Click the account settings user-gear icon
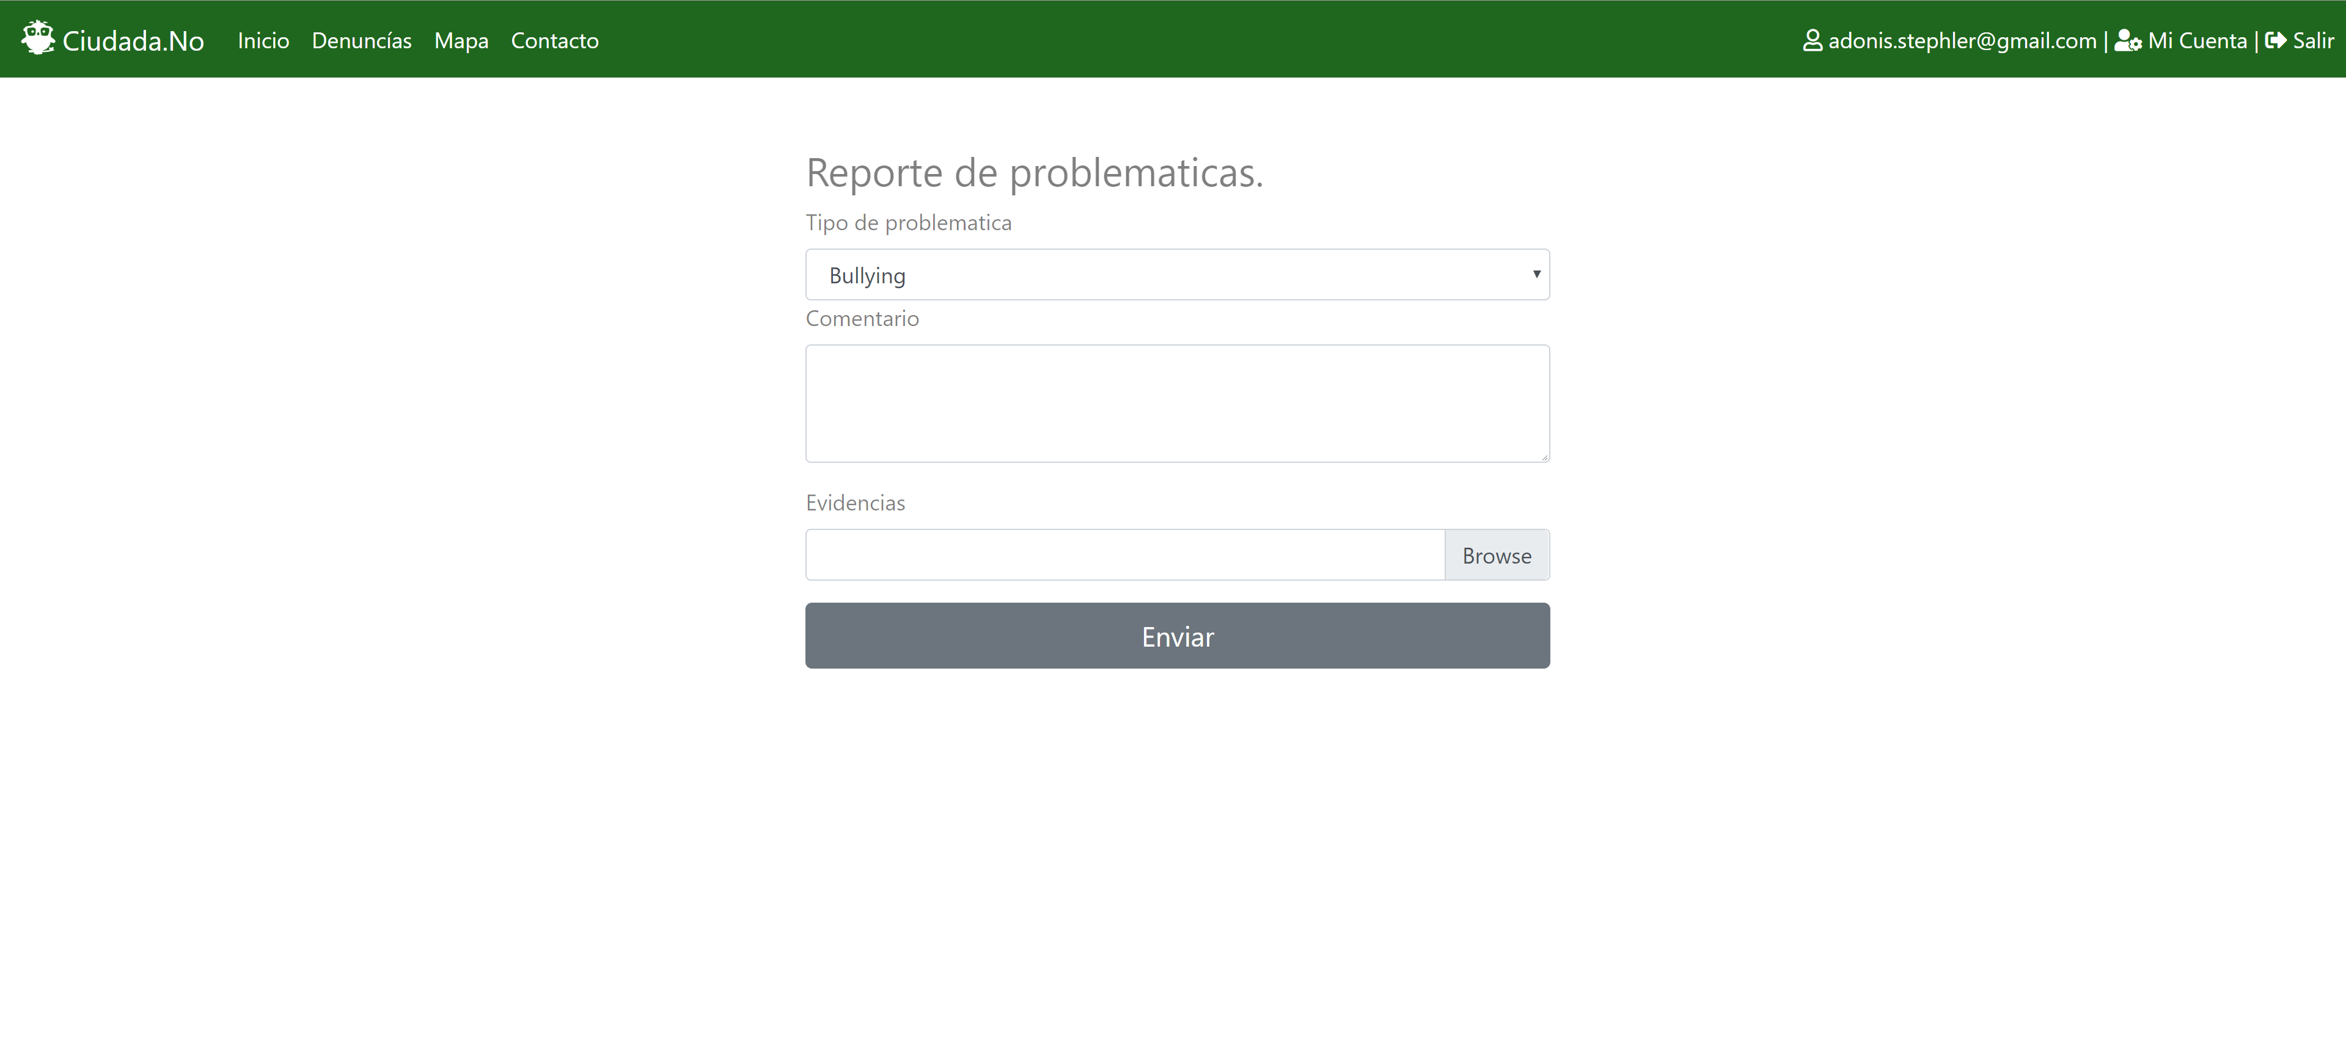 2127,41
